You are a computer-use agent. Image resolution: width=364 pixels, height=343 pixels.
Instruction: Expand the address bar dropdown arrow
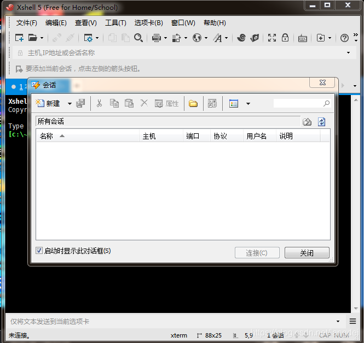point(348,53)
